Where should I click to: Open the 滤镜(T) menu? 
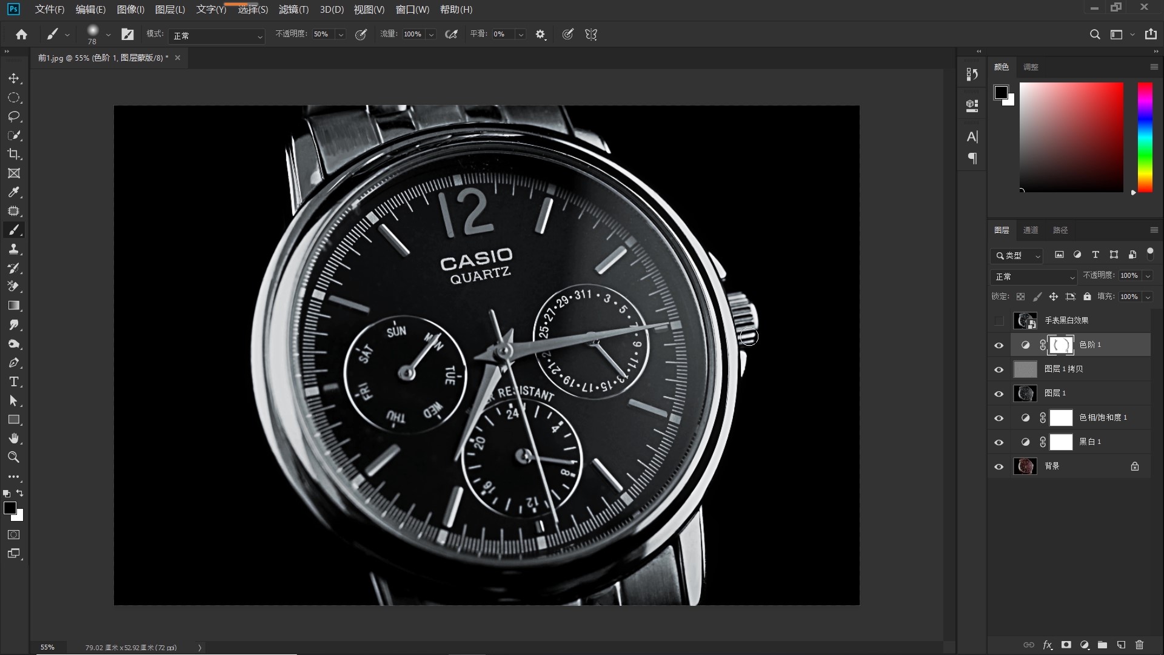(293, 9)
